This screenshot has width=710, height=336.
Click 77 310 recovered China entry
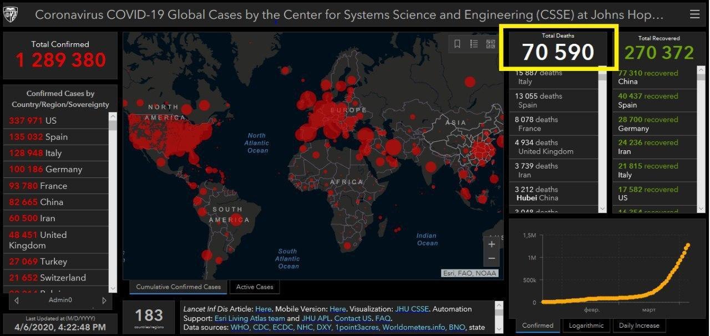(x=654, y=77)
